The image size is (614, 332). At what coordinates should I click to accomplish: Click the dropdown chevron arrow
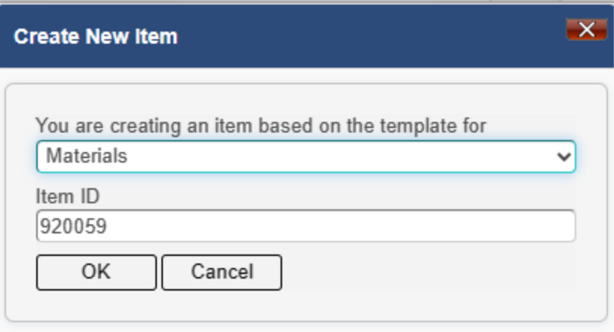click(563, 157)
